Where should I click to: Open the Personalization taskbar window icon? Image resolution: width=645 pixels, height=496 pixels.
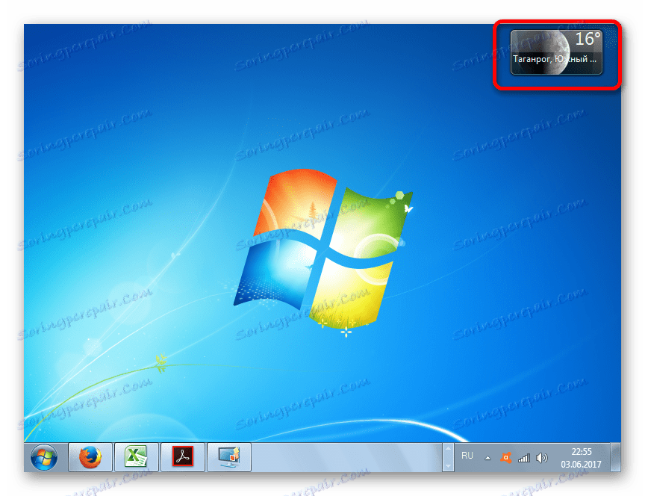pos(228,457)
